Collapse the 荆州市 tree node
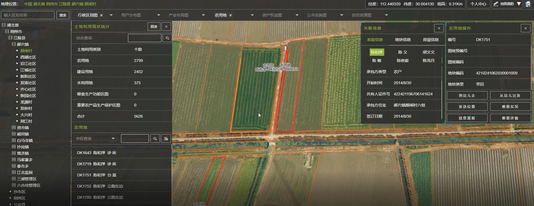Image resolution: width=534 pixels, height=206 pixels. 7,31
